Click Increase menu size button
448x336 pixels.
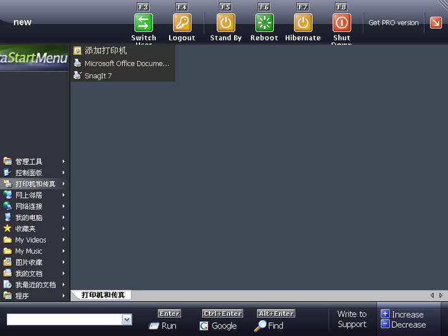pyautogui.click(x=403, y=314)
